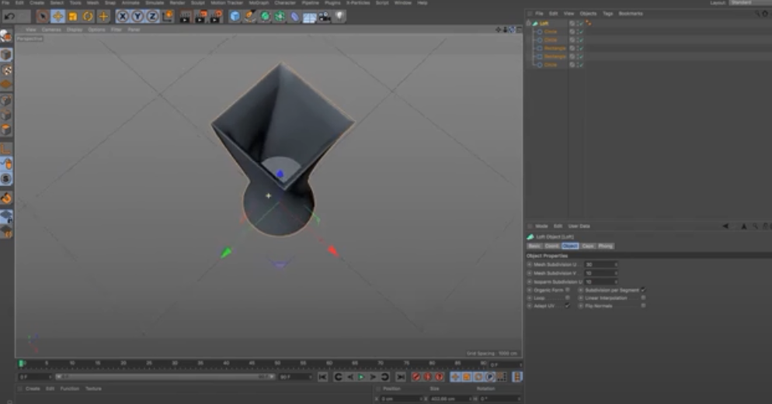772x404 pixels.
Task: Switch to Model mode cube icon
Action: (x=6, y=54)
